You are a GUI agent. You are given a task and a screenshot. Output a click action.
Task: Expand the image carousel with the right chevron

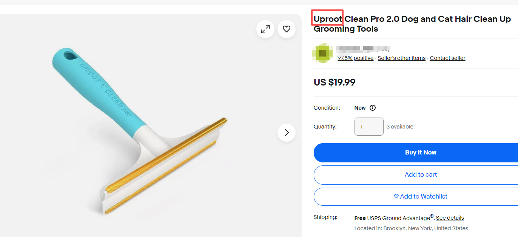point(286,132)
